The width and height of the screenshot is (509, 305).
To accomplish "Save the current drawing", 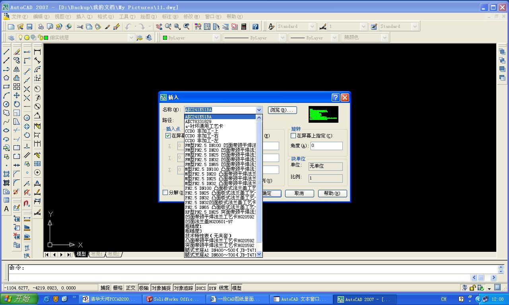I will (x=29, y=27).
